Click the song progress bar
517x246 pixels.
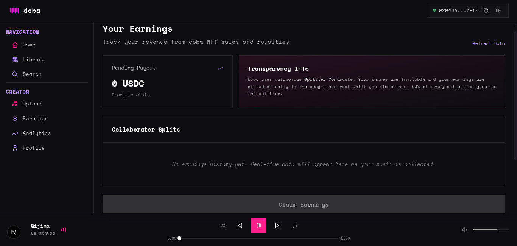pos(258,238)
